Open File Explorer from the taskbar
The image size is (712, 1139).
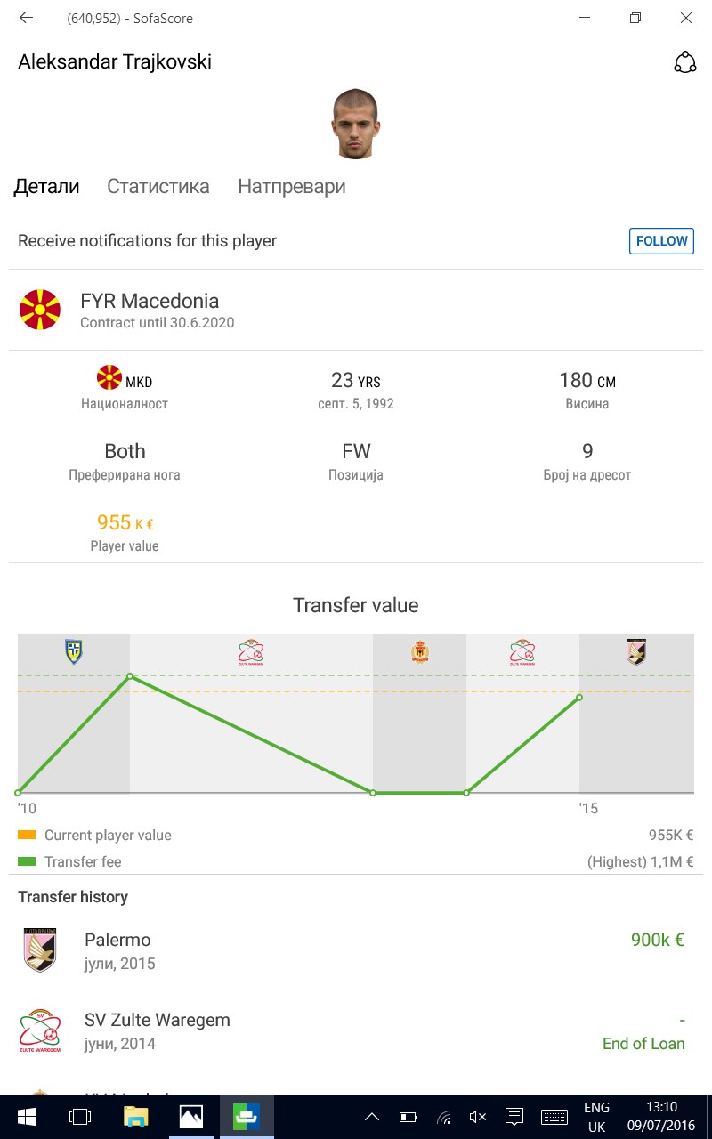coord(135,1117)
